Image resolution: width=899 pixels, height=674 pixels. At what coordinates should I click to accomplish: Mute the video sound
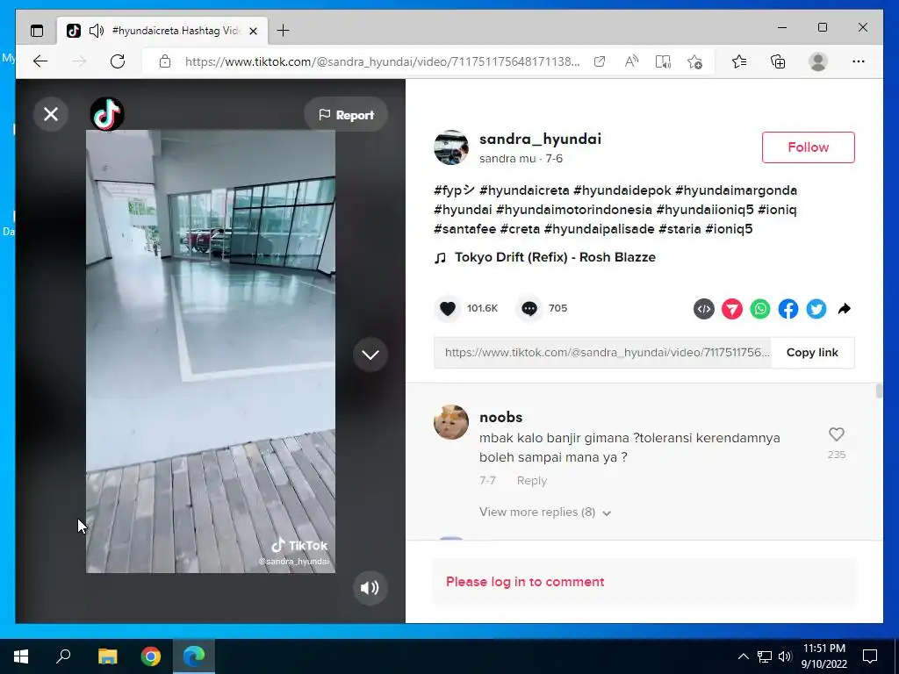point(370,587)
